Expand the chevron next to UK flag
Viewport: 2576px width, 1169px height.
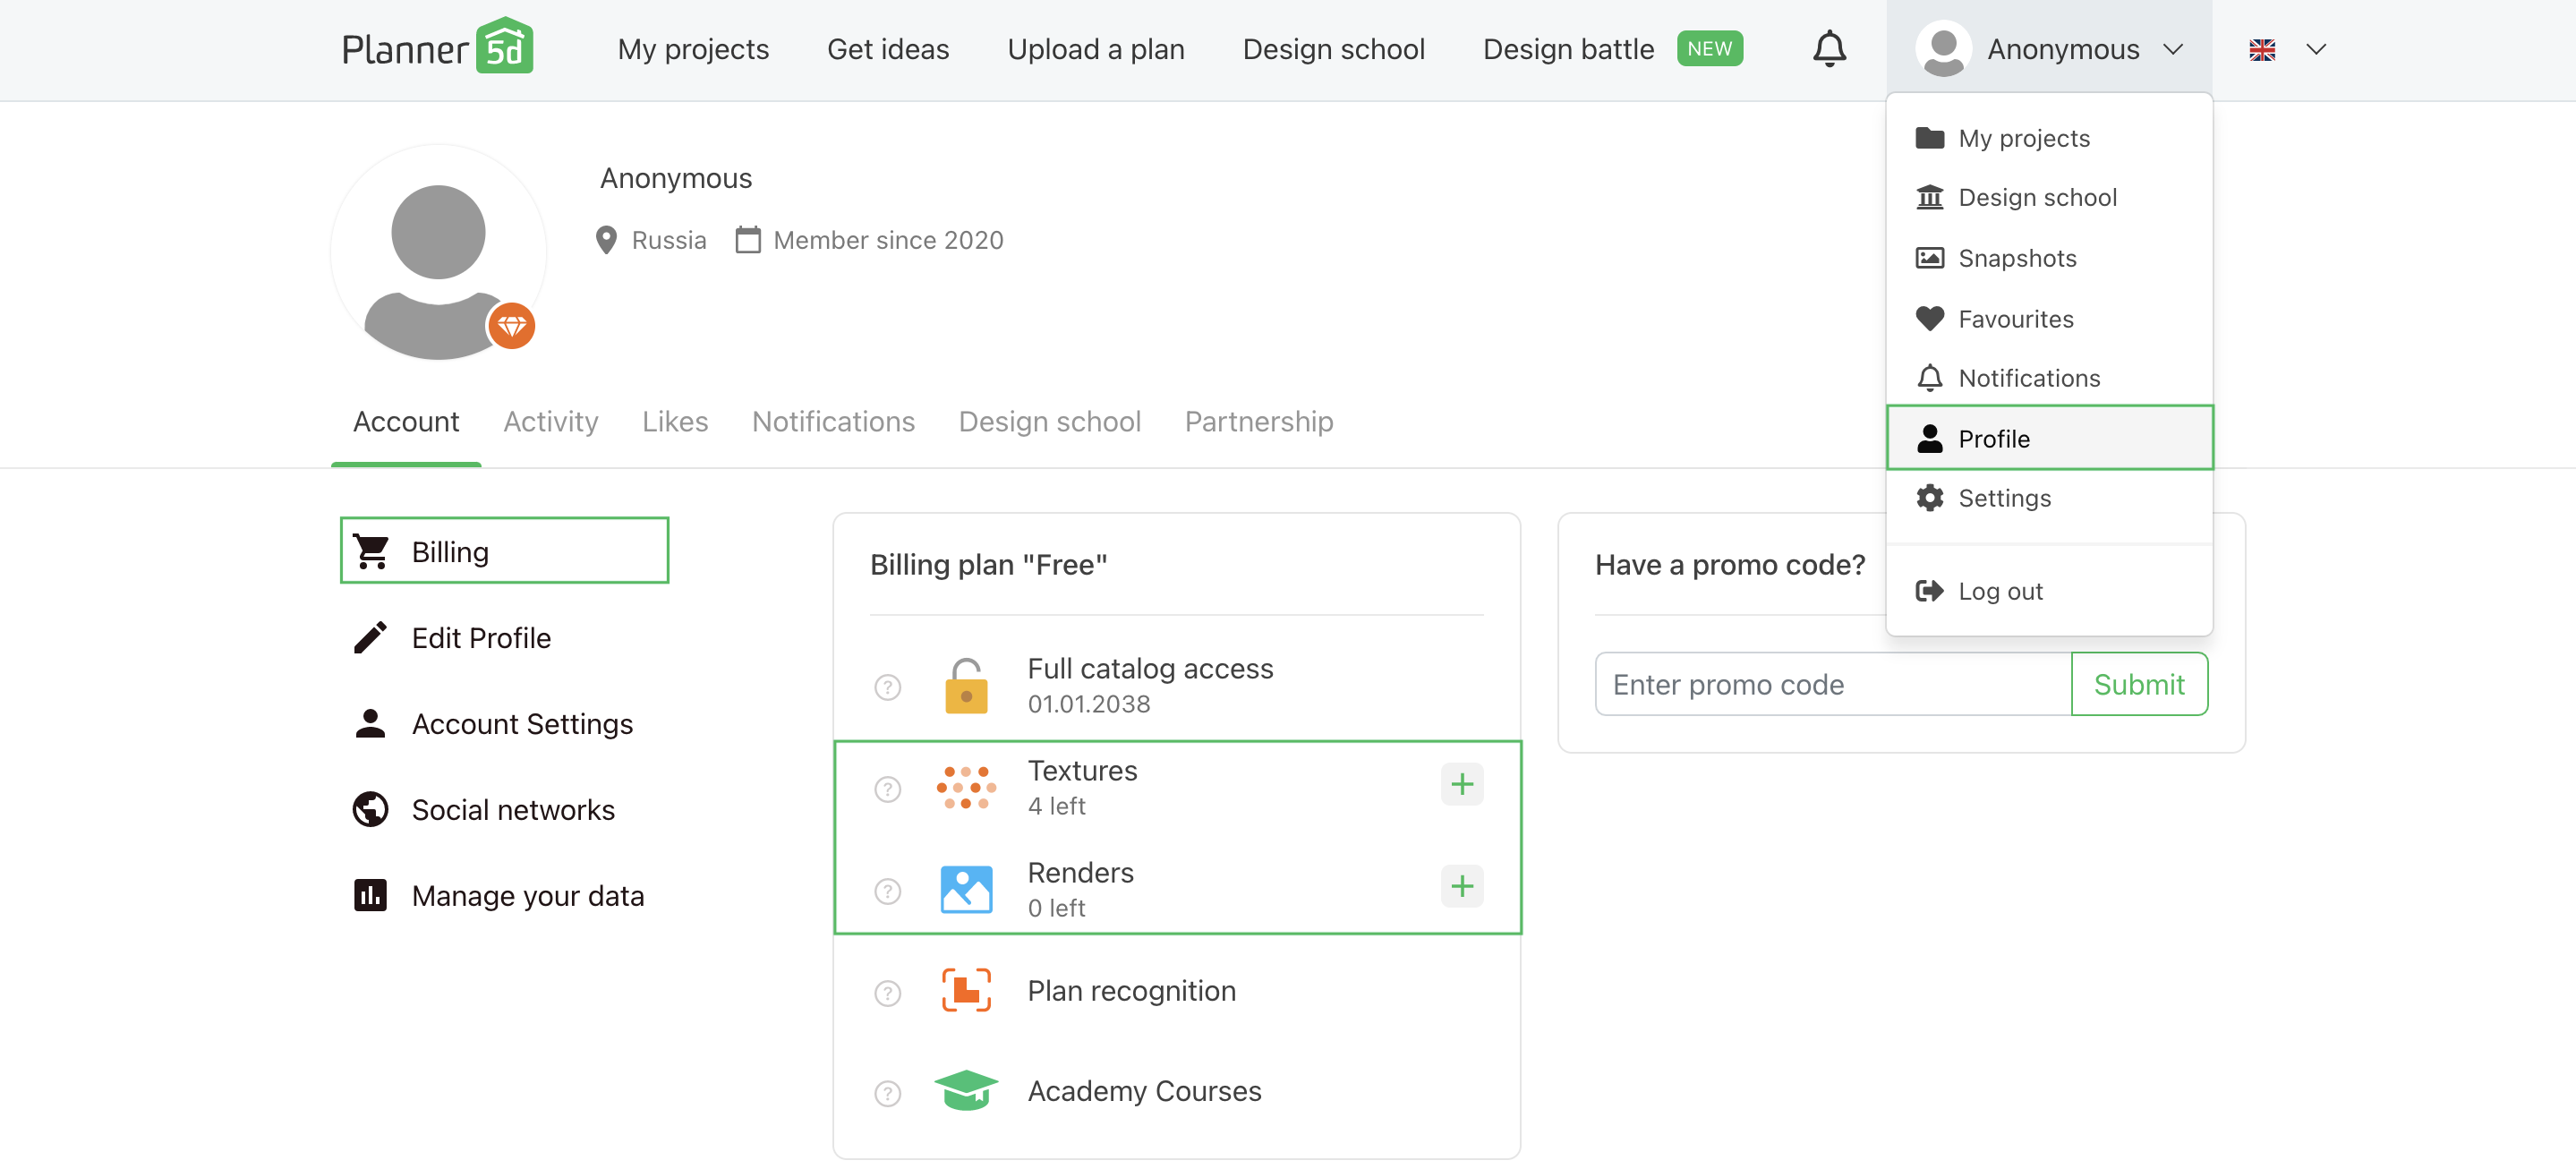tap(2315, 50)
